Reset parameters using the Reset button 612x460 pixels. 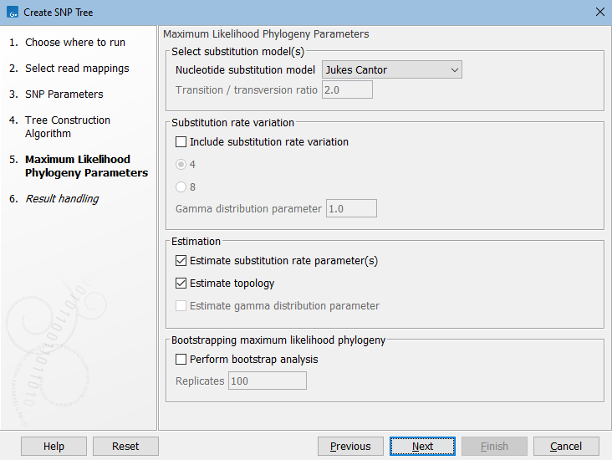pyautogui.click(x=125, y=447)
